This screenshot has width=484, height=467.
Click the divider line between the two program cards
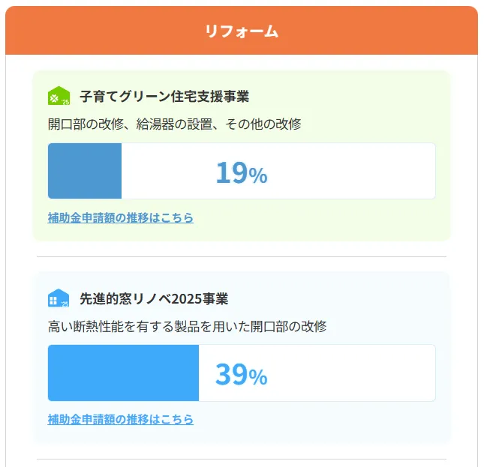click(x=242, y=256)
